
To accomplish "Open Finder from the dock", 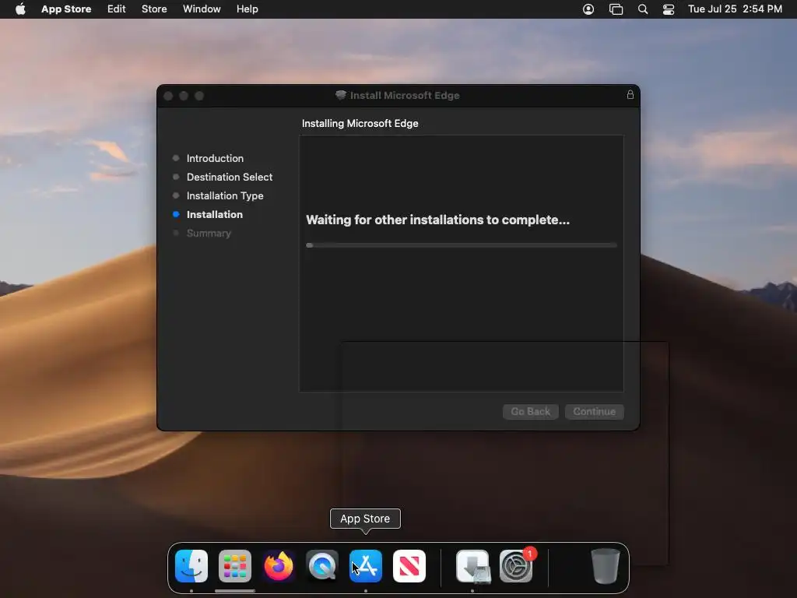I will [x=191, y=565].
